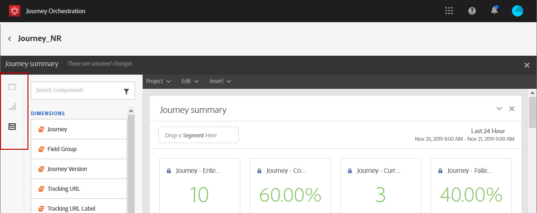
Task: Open the user profile avatar
Action: point(518,11)
